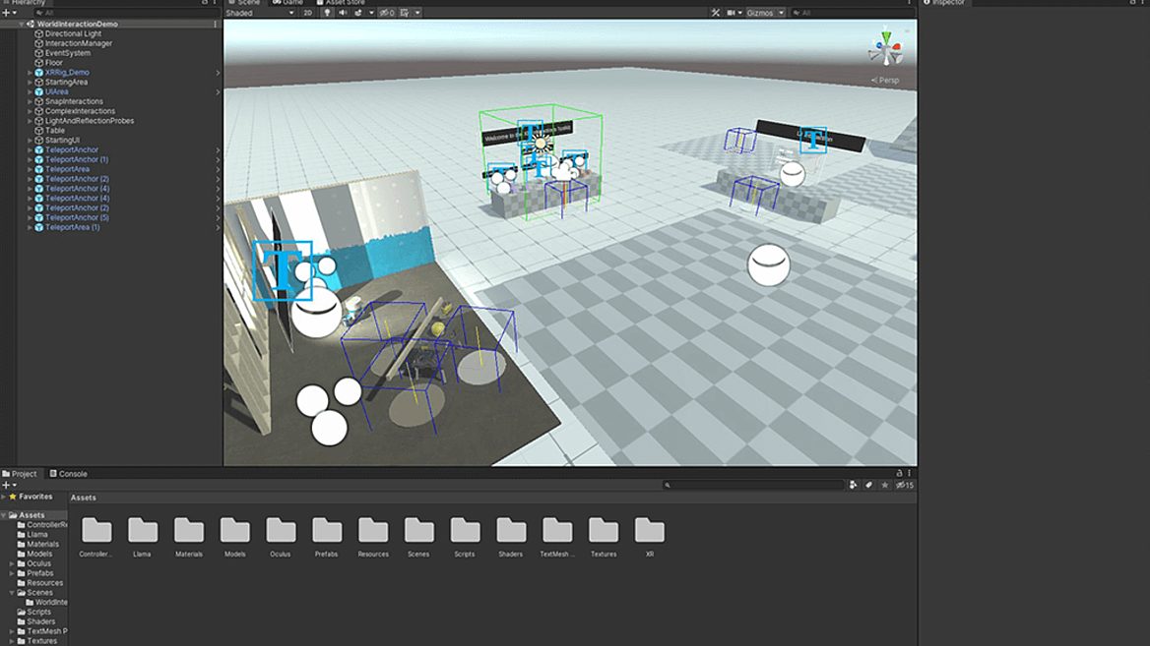Toggle scene audio with the speaker icon
1150x646 pixels.
[x=343, y=13]
